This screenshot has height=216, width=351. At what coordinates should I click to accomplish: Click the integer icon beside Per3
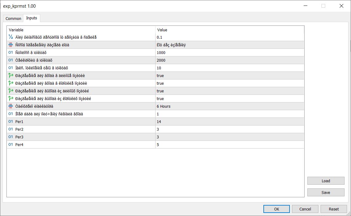point(10,137)
